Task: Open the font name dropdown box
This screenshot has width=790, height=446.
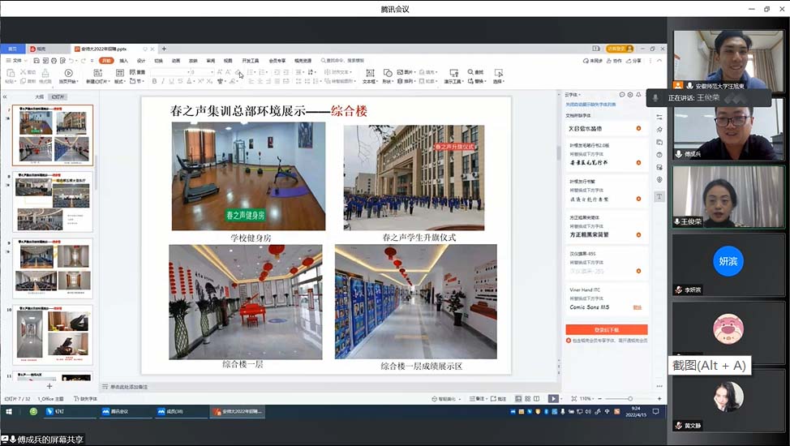Action: [x=169, y=72]
